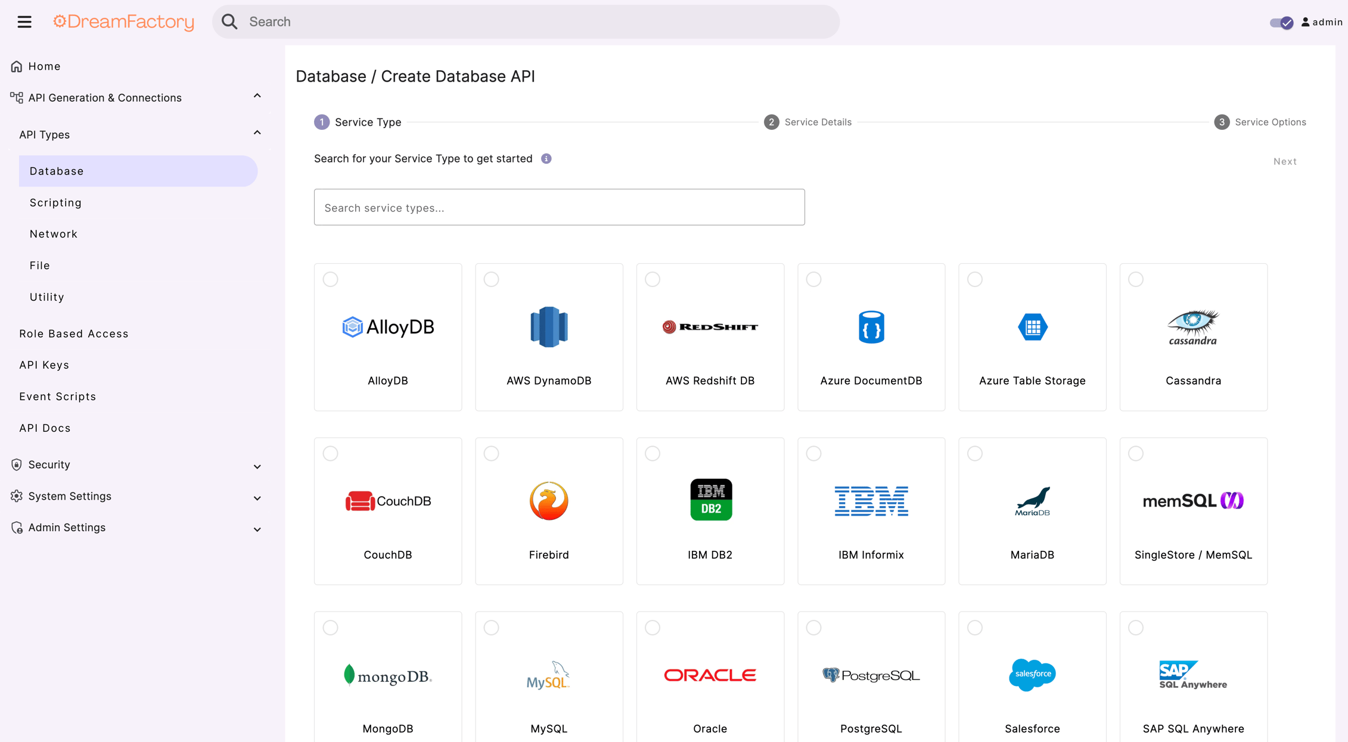Flip the toggle switch near admin
Screen dimensions: 1348x742
(1281, 23)
